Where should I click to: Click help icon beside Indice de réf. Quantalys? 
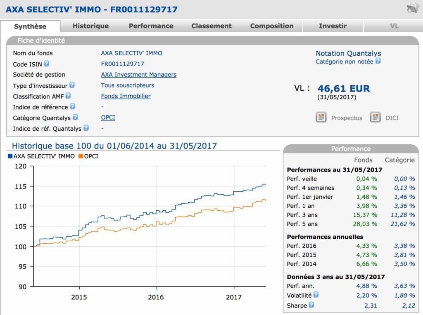[86, 128]
